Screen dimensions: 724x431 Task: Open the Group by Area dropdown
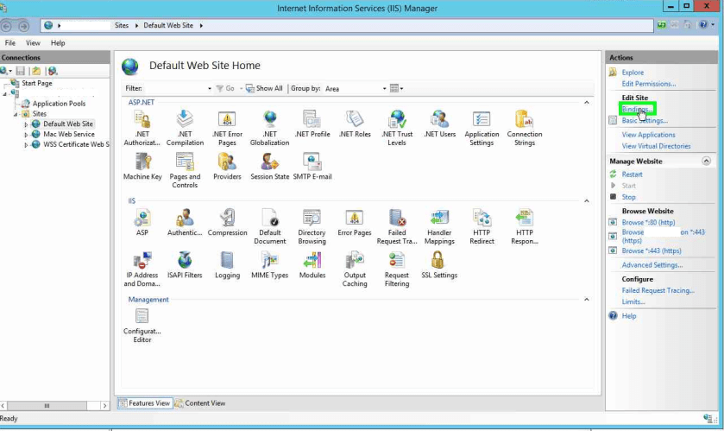pos(356,88)
